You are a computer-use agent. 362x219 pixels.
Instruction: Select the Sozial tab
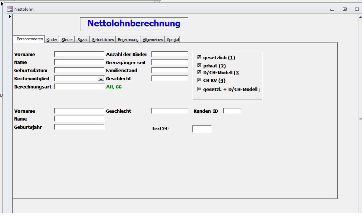pyautogui.click(x=83, y=40)
